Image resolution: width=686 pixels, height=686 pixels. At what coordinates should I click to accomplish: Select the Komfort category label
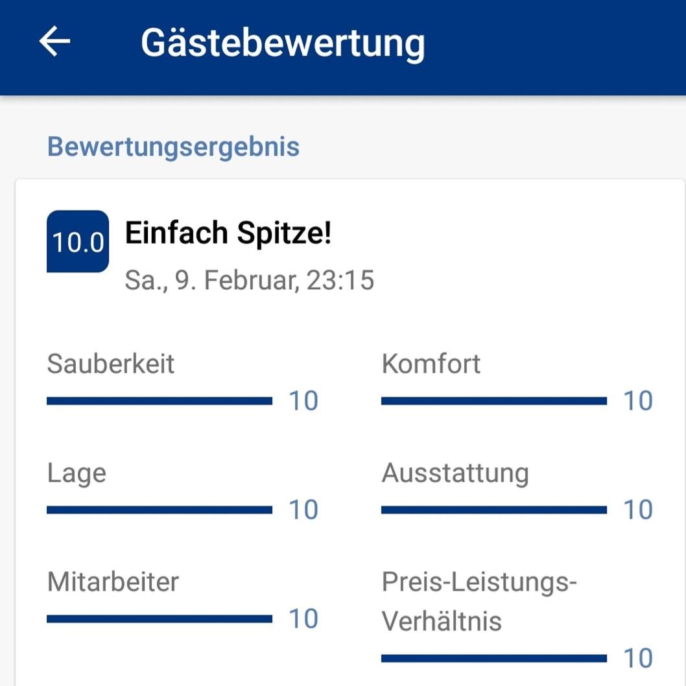click(x=431, y=364)
